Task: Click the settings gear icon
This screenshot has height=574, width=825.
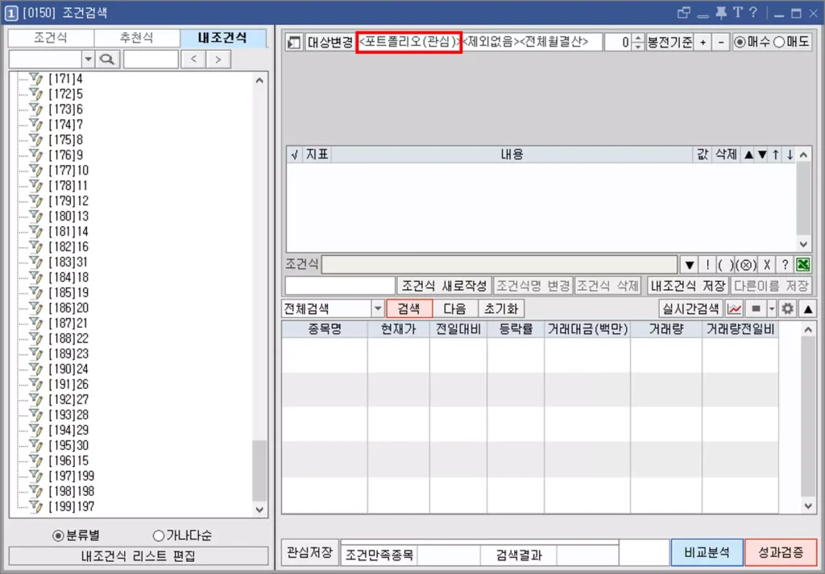Action: pyautogui.click(x=787, y=309)
